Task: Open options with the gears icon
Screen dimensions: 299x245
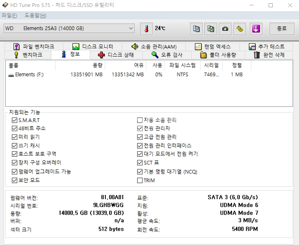Action: (x=240, y=29)
